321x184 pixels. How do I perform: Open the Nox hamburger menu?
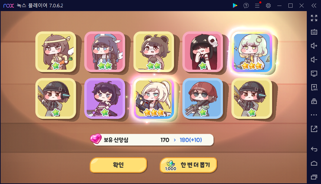(x=257, y=6)
